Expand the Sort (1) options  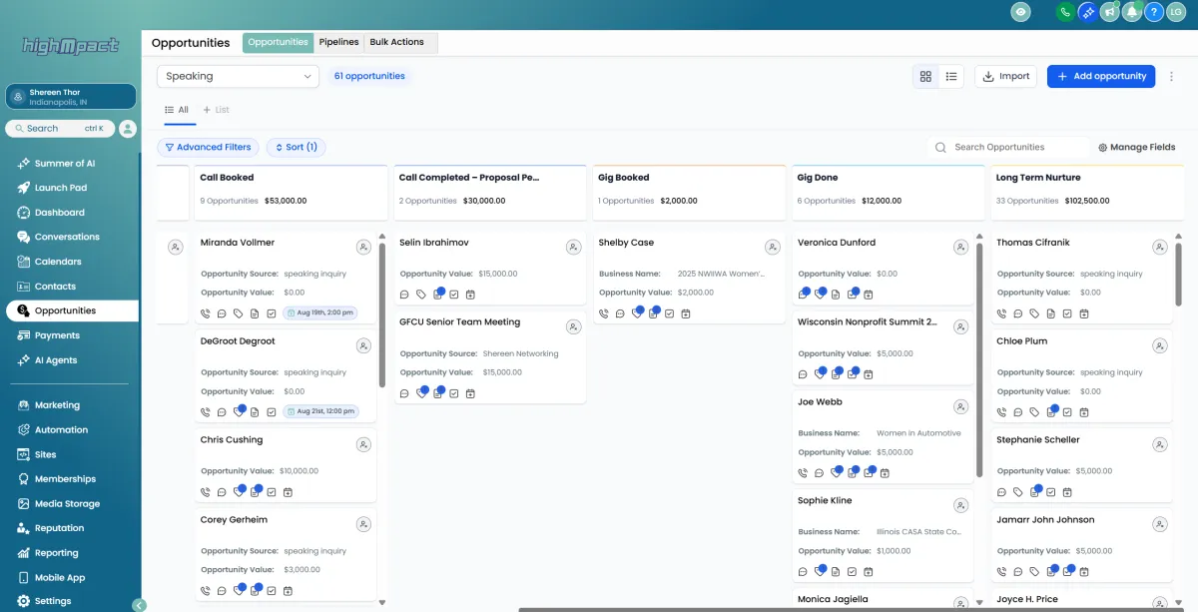tap(295, 147)
